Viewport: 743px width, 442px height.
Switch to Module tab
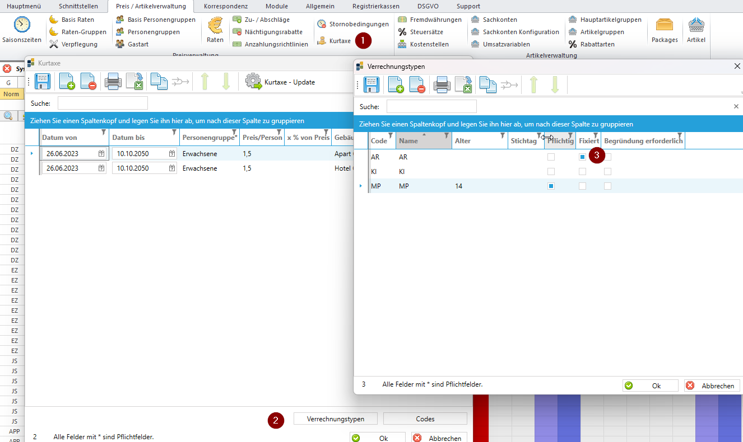tap(277, 6)
